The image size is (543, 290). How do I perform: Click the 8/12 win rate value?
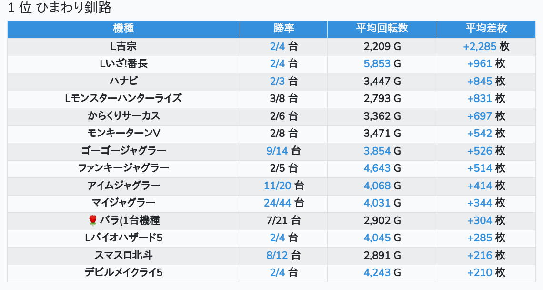pos(277,255)
